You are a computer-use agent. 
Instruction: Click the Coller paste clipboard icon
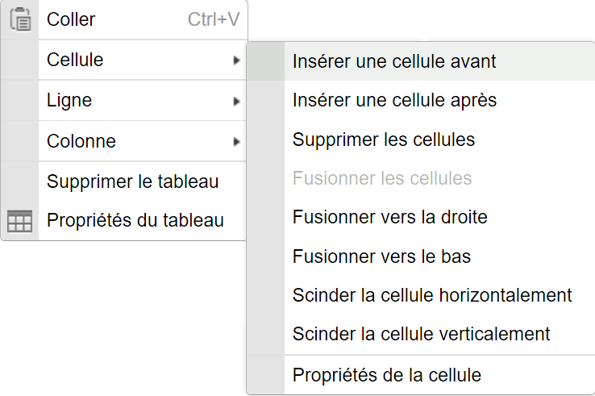[x=19, y=19]
